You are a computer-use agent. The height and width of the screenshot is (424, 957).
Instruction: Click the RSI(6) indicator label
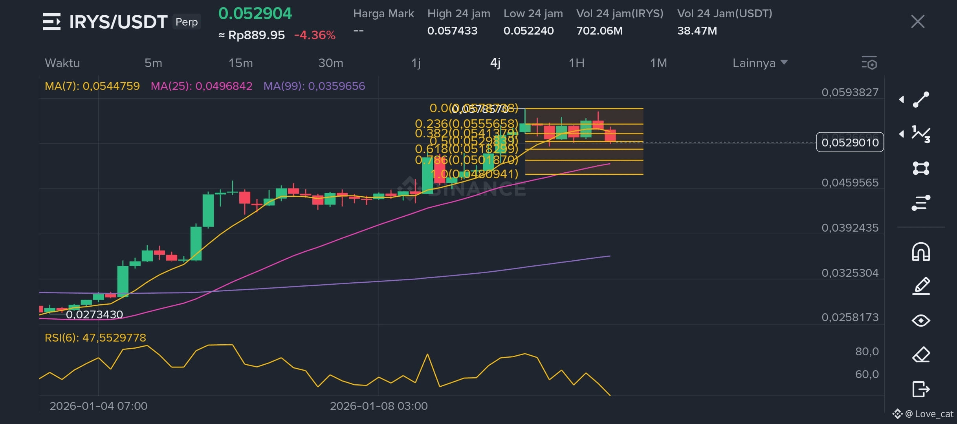pyautogui.click(x=95, y=338)
